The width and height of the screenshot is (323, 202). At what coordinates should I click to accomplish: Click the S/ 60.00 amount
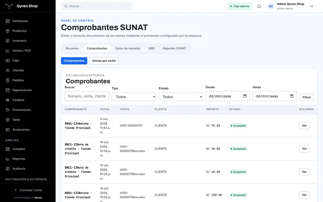213,172
